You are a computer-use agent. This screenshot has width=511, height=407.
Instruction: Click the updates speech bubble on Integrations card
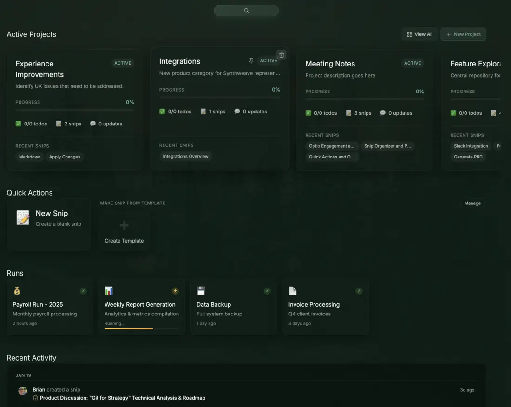[x=236, y=111]
